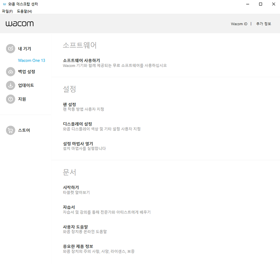Click the Wacom logo in header
The width and height of the screenshot is (280, 264).
[20, 24]
